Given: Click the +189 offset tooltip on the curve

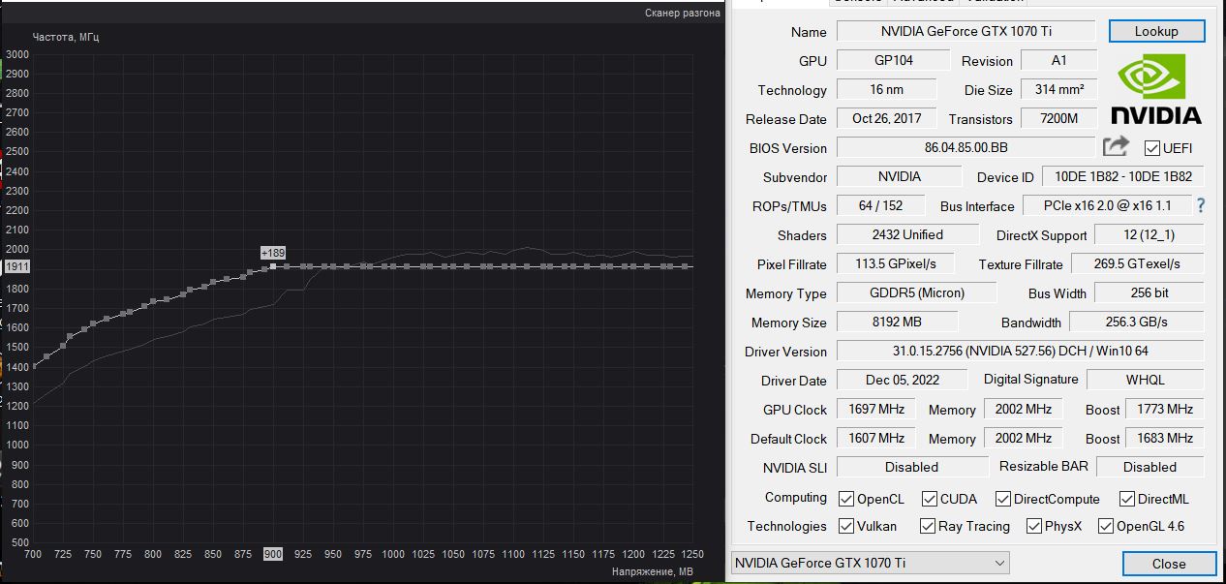Looking at the screenshot, I should [273, 253].
